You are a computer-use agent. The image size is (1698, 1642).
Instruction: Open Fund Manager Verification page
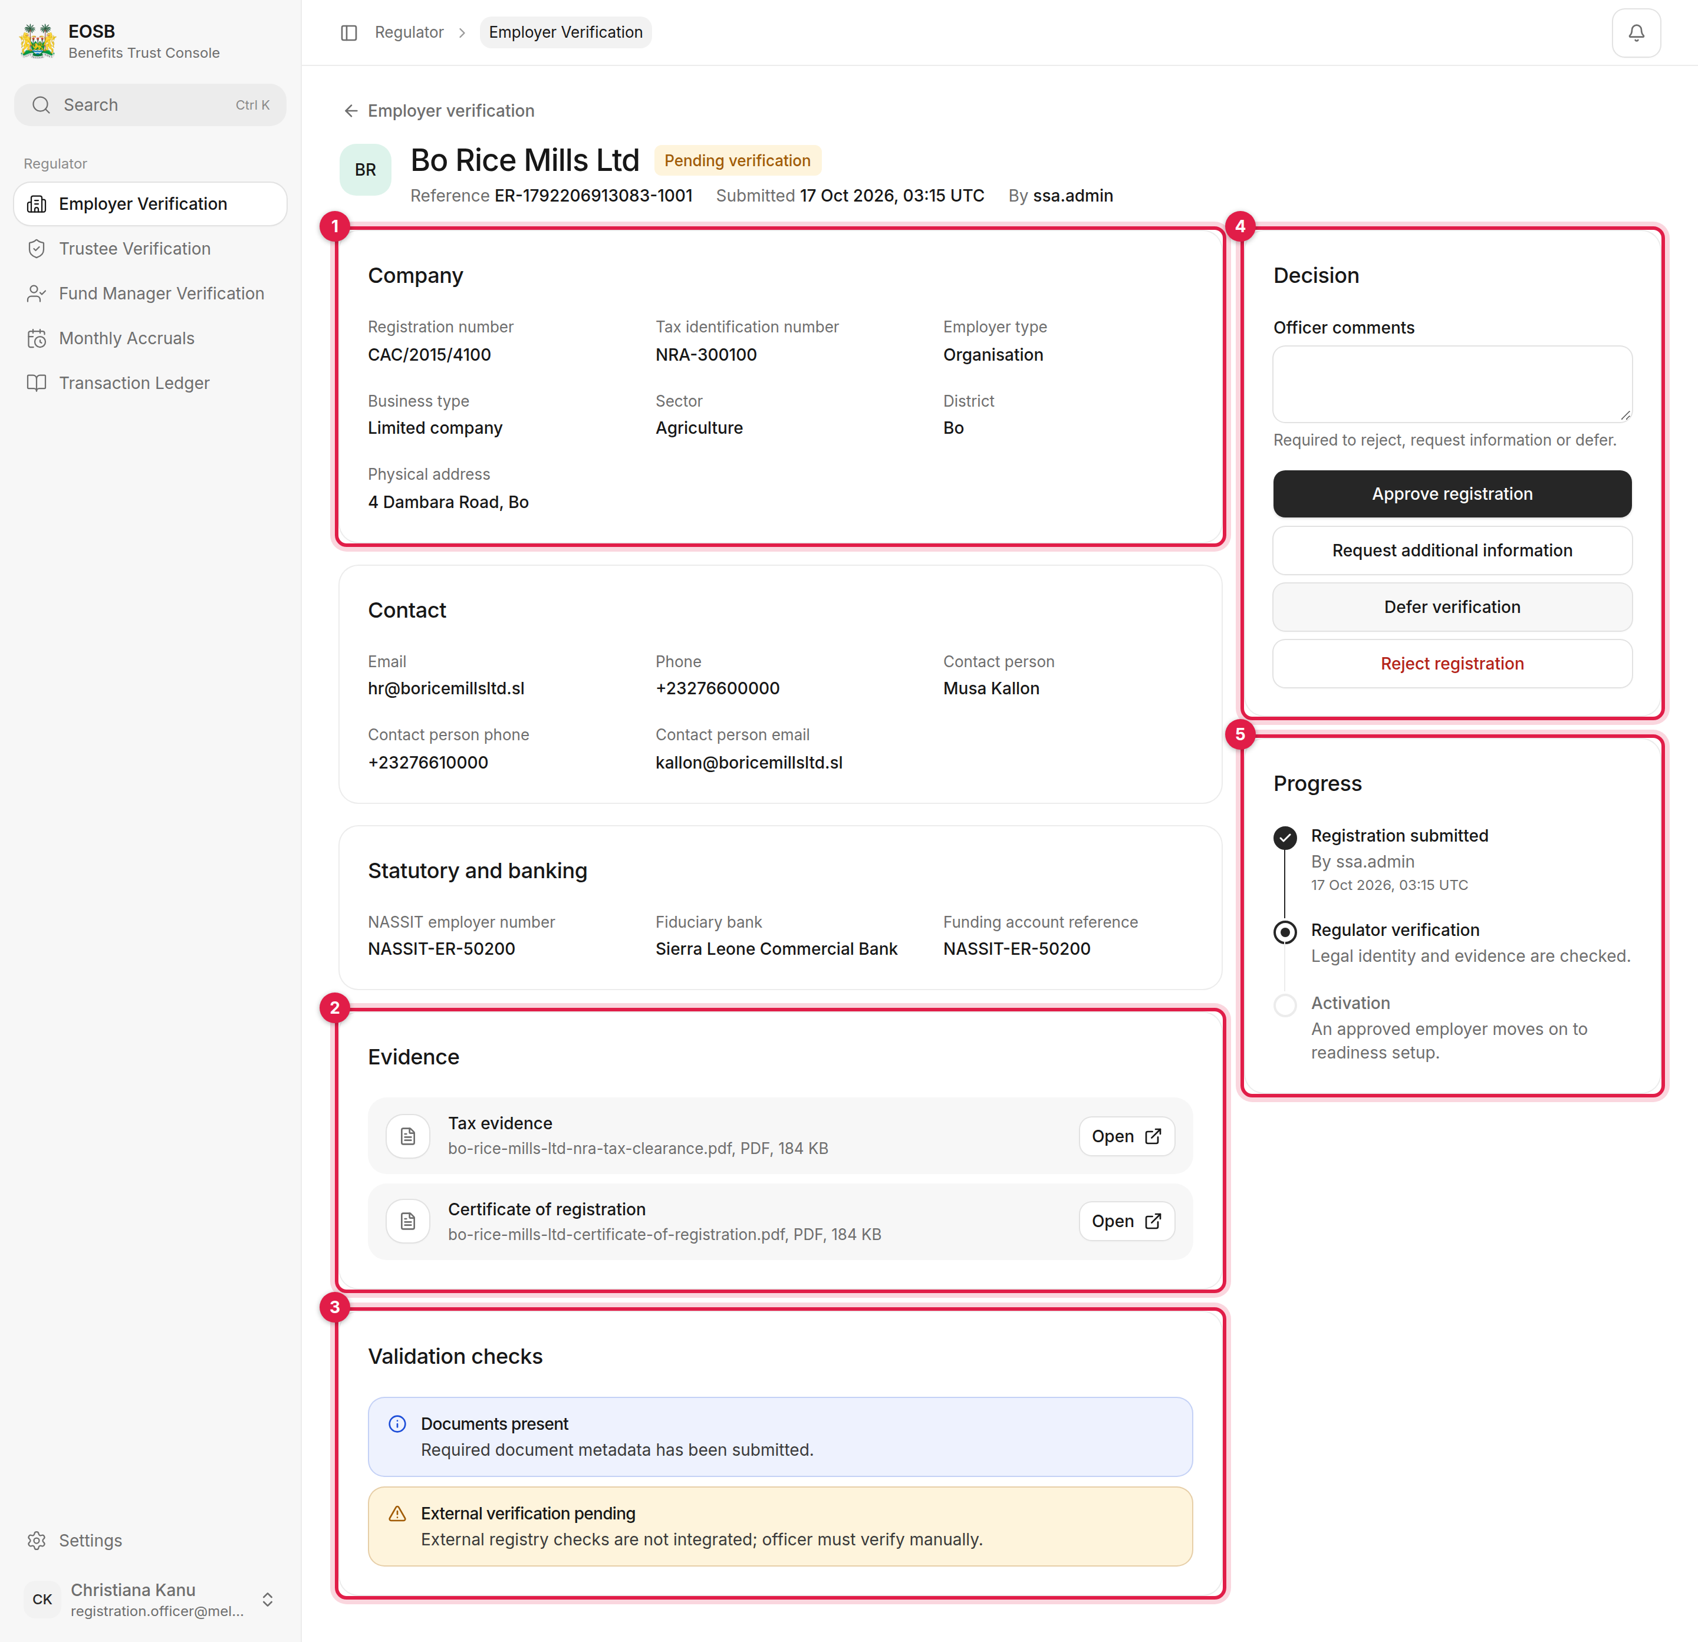[150, 294]
